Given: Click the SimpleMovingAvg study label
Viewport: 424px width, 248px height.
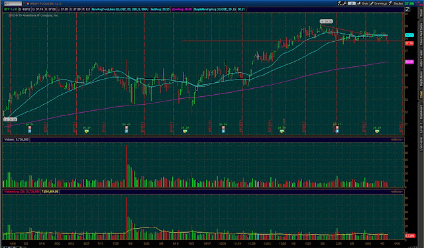Looking at the screenshot, I should [x=215, y=9].
